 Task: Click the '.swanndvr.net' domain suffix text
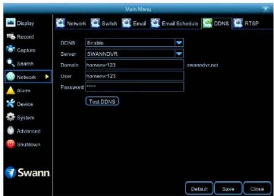tap(202, 65)
